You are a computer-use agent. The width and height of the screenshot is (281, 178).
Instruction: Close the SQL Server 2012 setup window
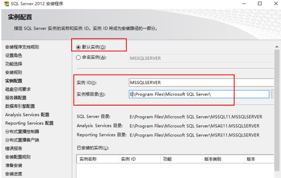pyautogui.click(x=276, y=4)
